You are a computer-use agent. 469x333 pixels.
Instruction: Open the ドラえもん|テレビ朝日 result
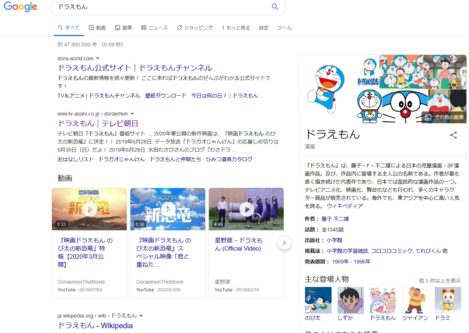coord(98,123)
